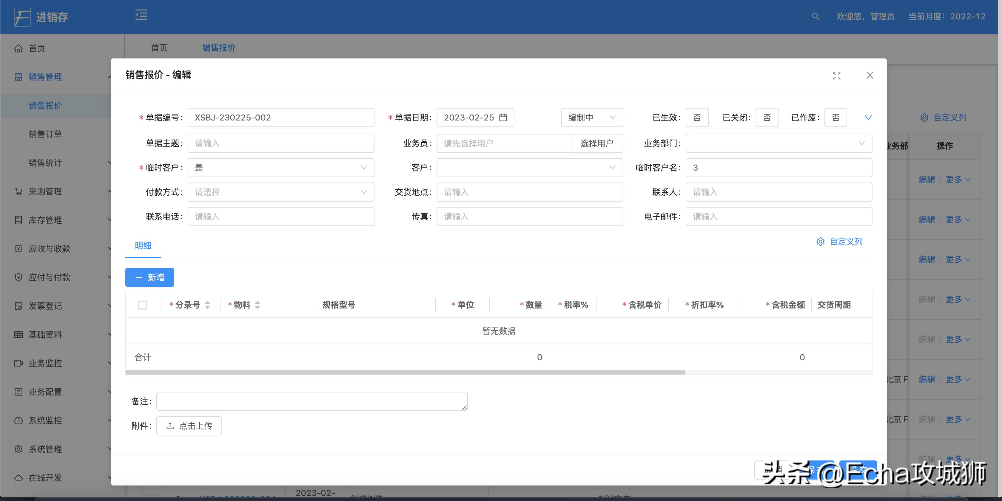
Task: Click the 选择用户 button
Action: [597, 143]
